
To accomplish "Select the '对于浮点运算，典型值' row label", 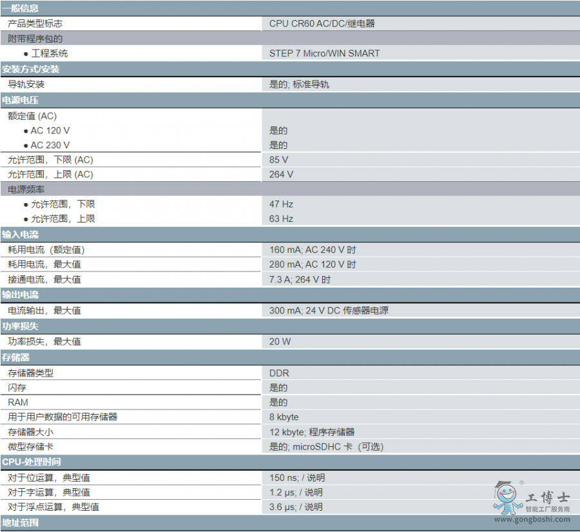I will 53,507.
